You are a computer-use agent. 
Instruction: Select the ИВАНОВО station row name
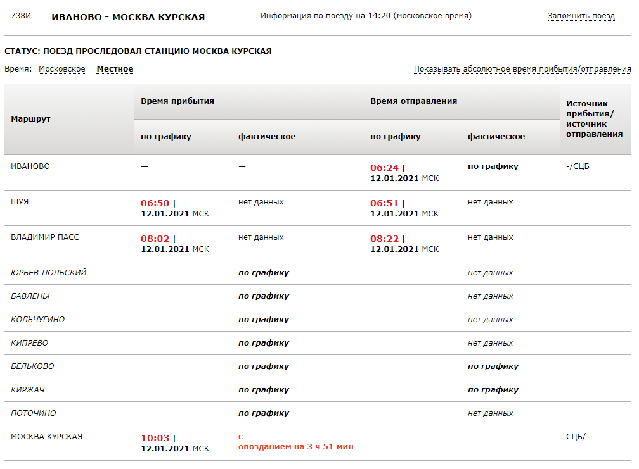click(x=30, y=166)
